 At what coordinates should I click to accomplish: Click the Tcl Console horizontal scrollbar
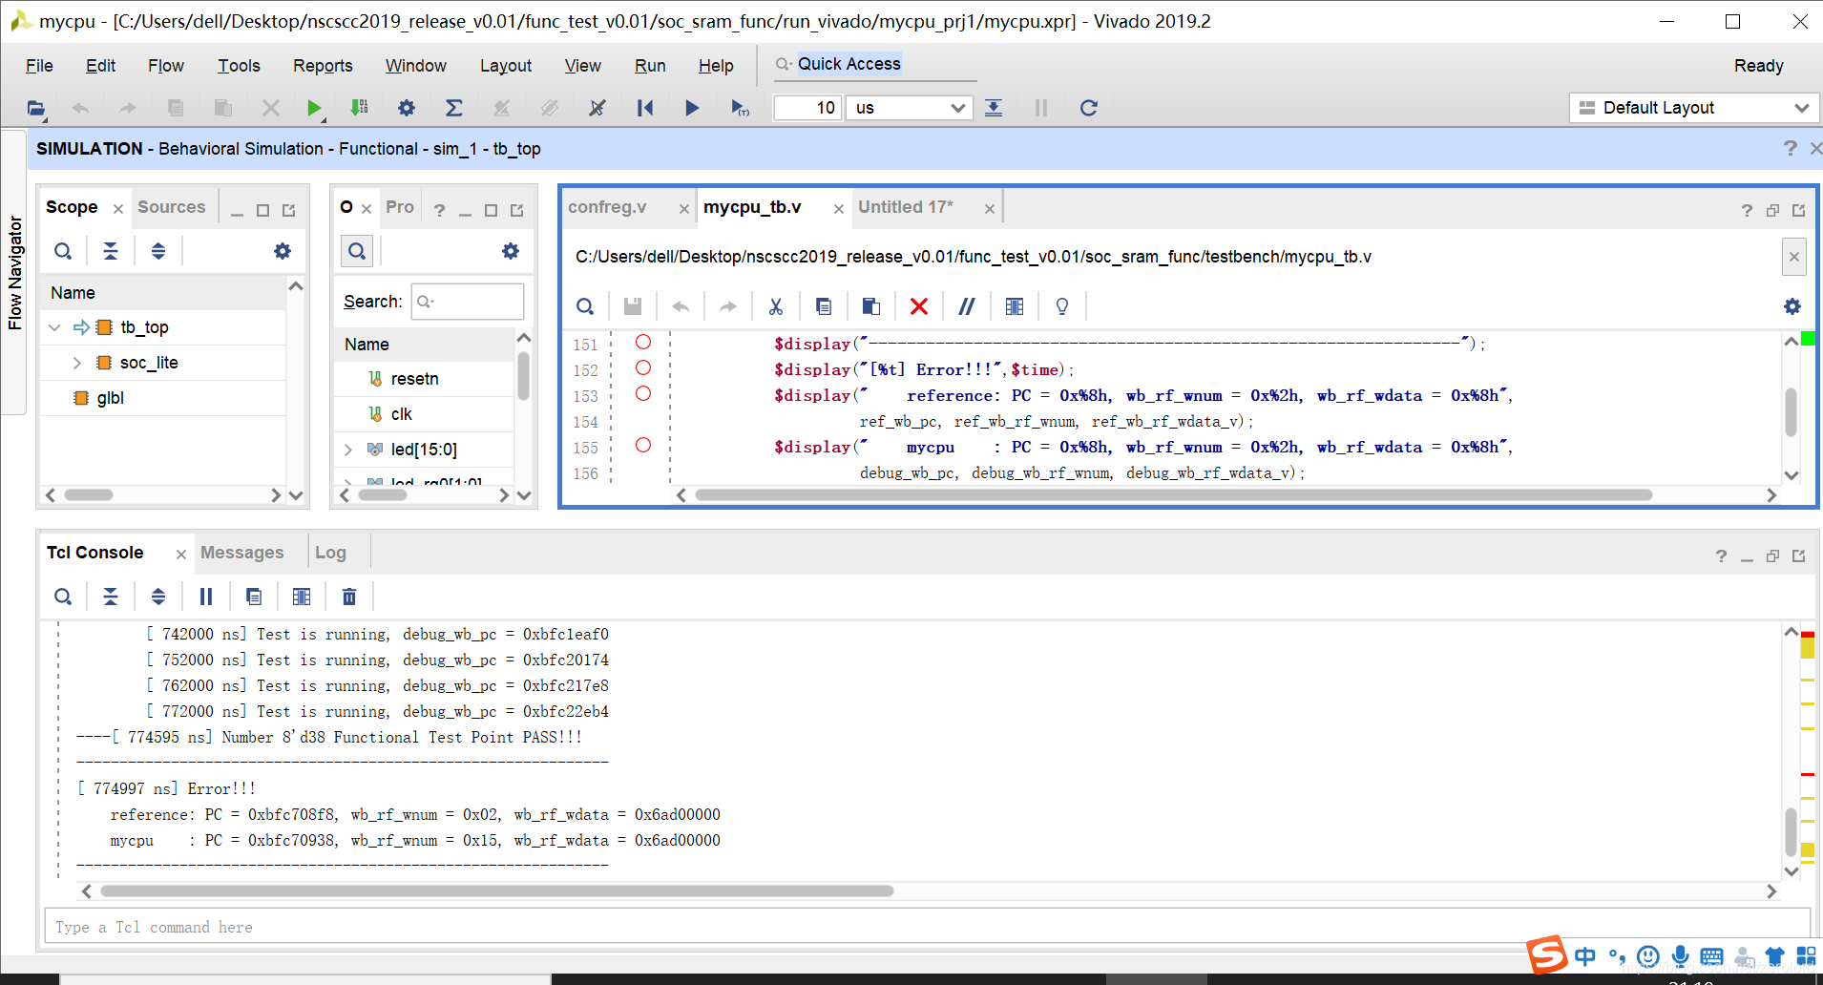(496, 891)
